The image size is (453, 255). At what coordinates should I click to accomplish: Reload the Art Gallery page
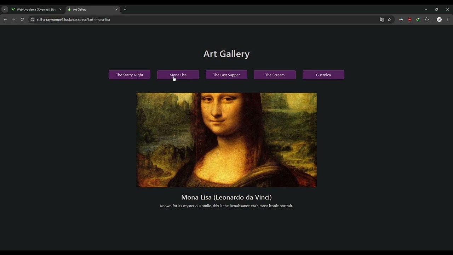22,19
